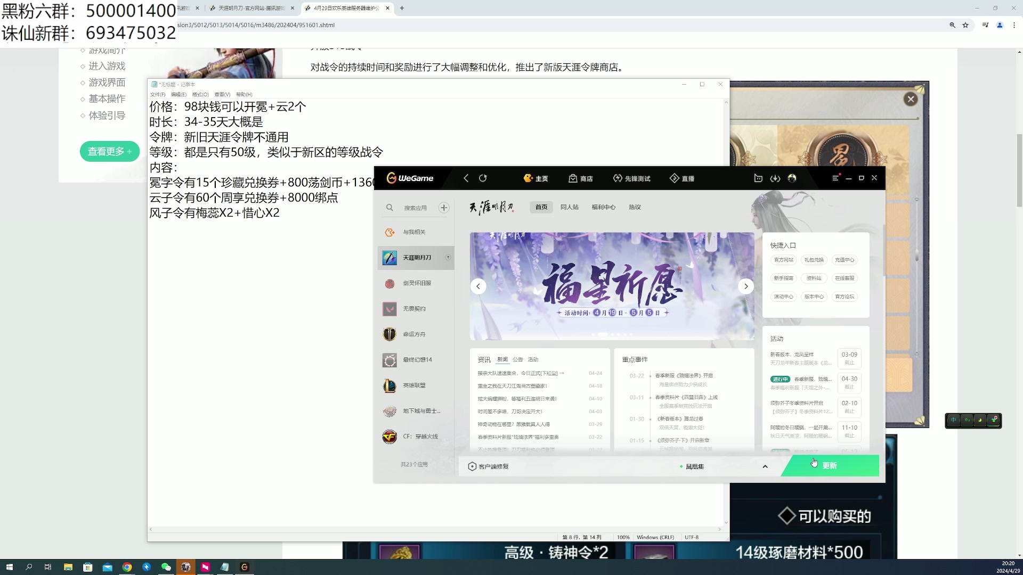Switch to the 同人站 tab
1023x575 pixels.
(570, 207)
